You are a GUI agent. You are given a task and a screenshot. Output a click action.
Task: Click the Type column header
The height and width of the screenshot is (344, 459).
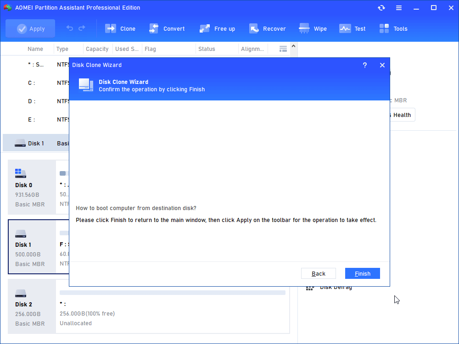tap(62, 49)
